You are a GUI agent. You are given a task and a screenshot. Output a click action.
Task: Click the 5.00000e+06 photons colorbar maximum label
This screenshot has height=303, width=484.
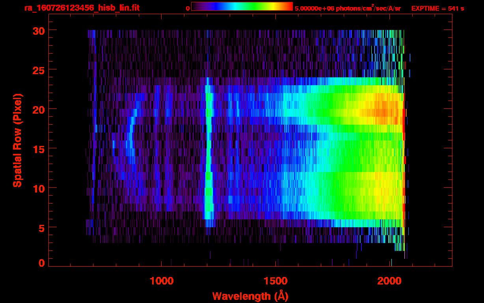(348, 8)
